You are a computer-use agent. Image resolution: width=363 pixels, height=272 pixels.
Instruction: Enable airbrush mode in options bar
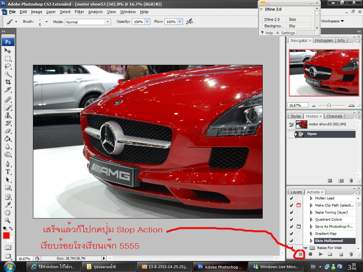click(190, 22)
